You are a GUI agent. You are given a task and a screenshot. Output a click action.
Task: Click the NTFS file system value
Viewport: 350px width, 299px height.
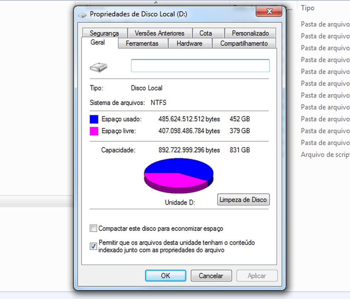point(159,103)
